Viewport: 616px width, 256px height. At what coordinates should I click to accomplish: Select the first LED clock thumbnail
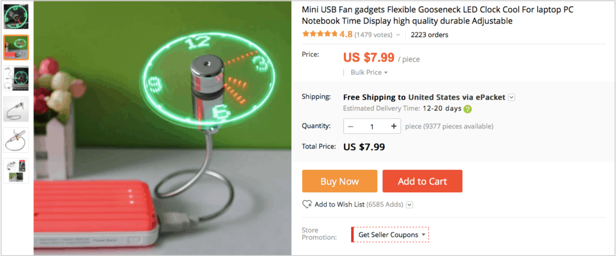point(16,17)
